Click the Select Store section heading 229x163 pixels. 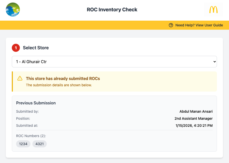click(x=36, y=48)
